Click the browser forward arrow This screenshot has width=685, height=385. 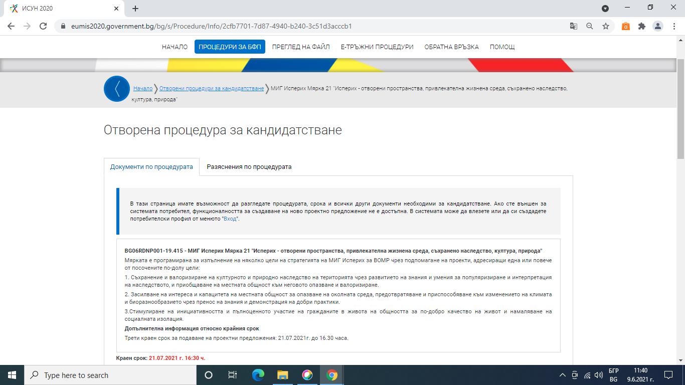click(27, 26)
